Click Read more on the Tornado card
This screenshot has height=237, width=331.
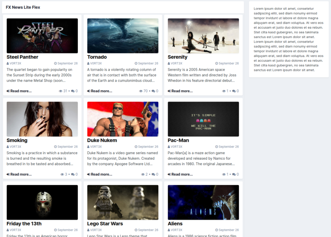point(101,91)
